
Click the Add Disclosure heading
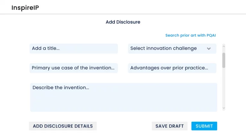[x=123, y=22]
